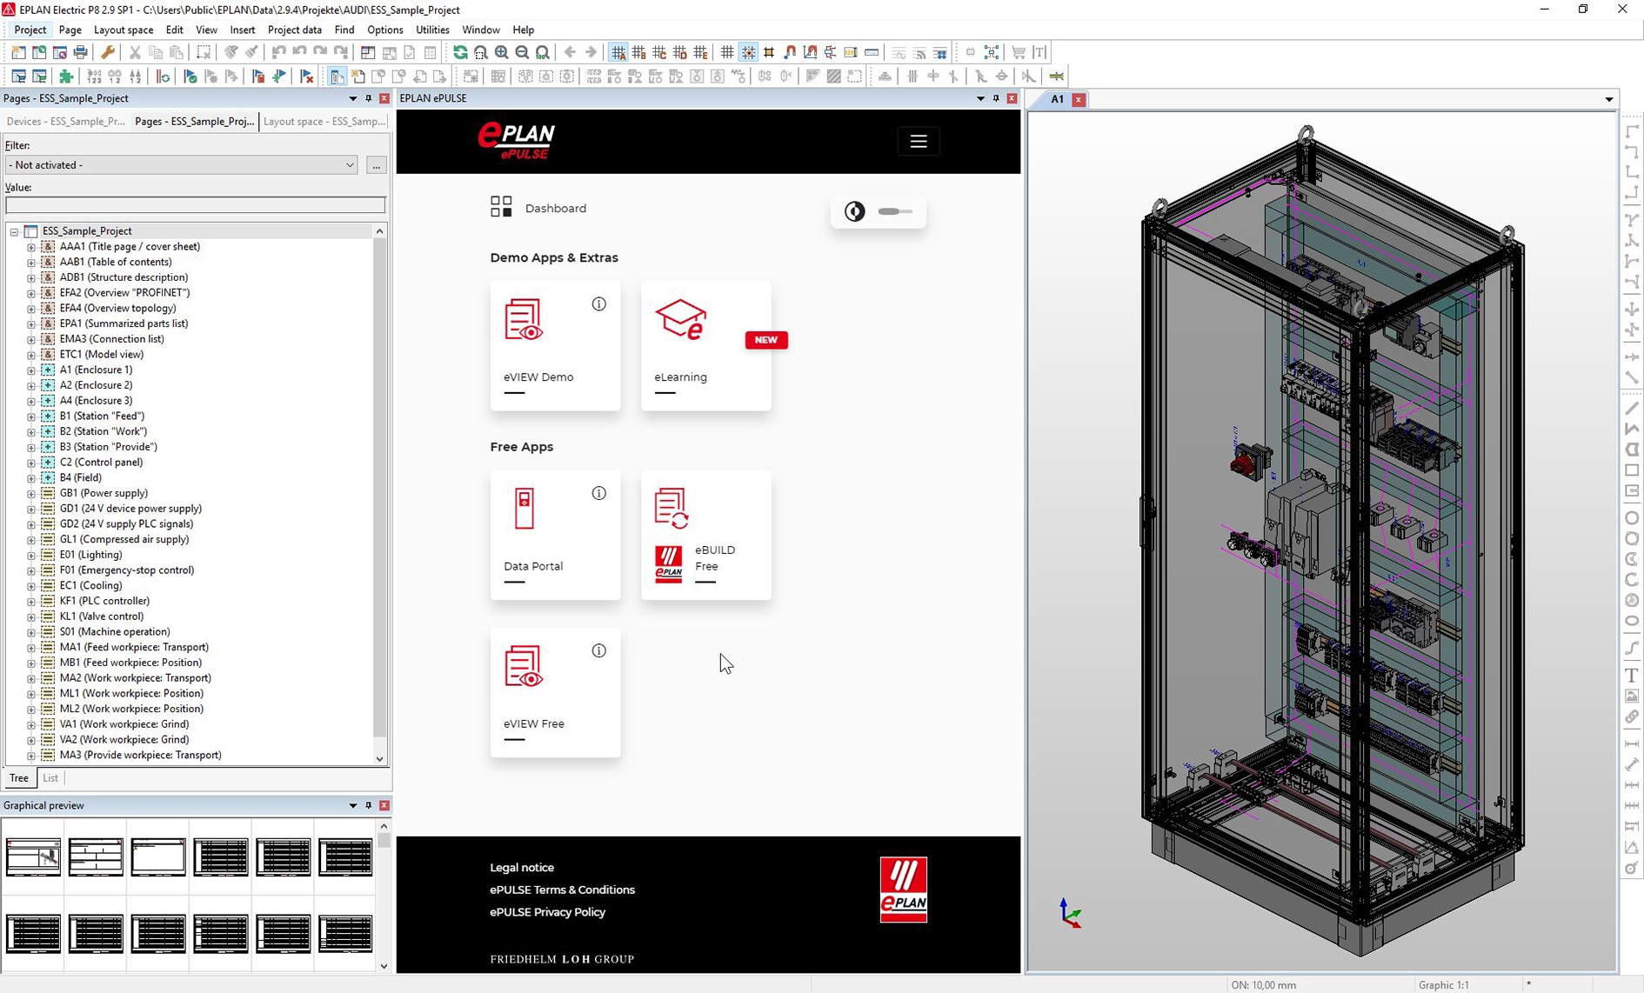
Task: Open the ePULSE hamburger menu
Action: 918,142
